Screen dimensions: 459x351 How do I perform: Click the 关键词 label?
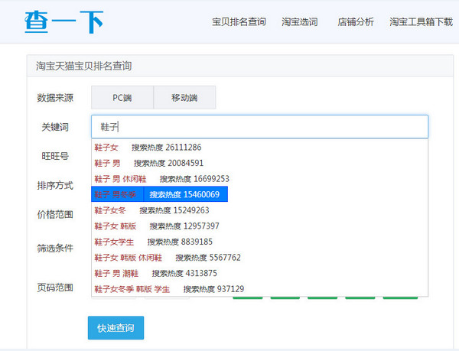click(55, 127)
